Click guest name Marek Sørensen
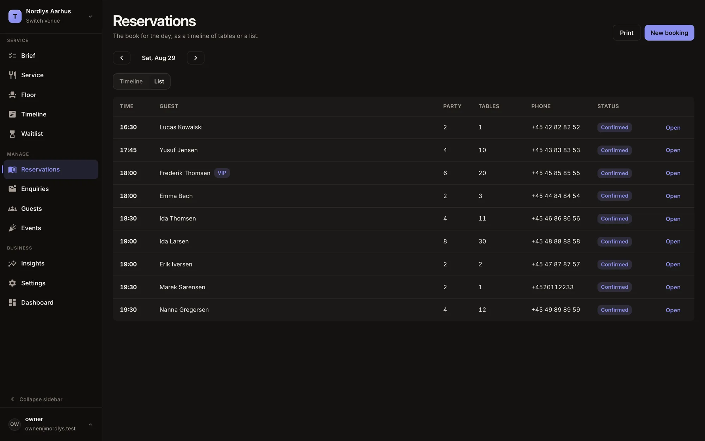 [182, 287]
